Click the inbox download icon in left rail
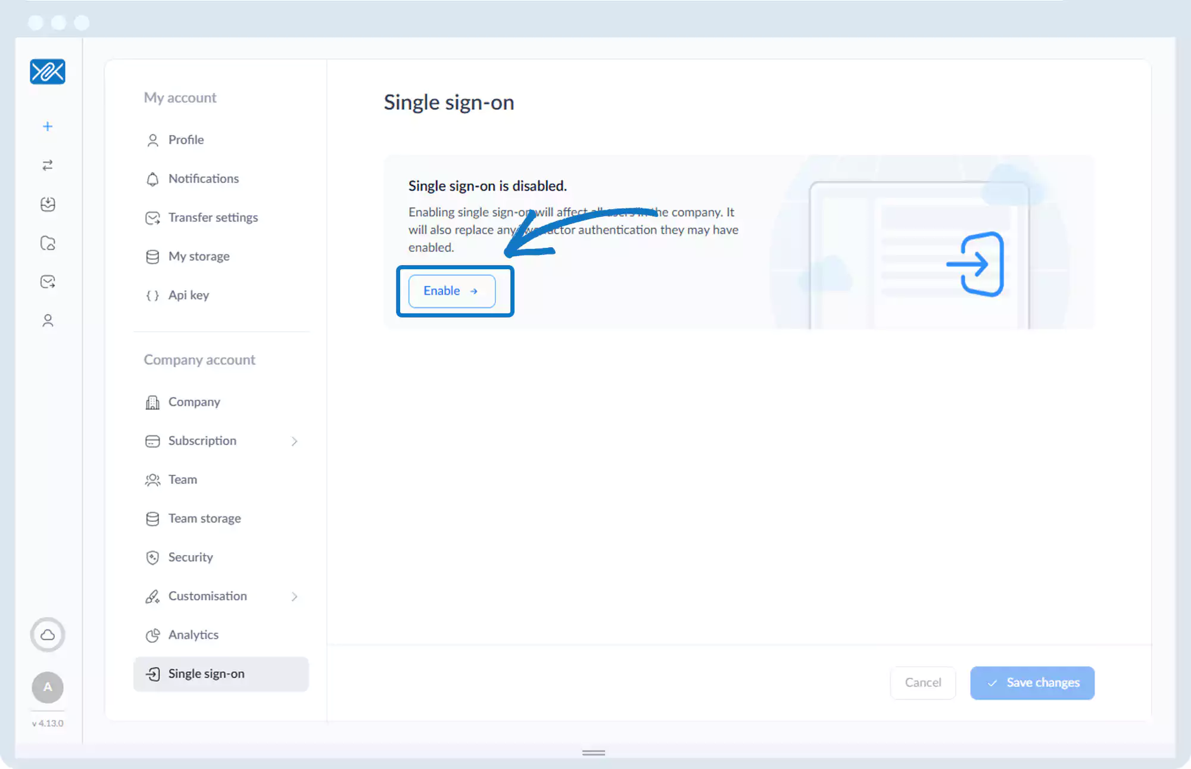 point(48,204)
